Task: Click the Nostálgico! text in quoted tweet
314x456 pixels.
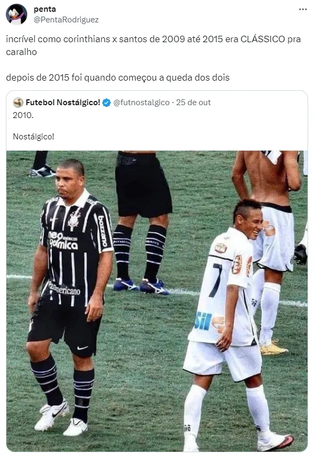Action: click(x=34, y=136)
